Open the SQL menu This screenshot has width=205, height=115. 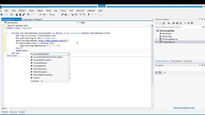55,11
